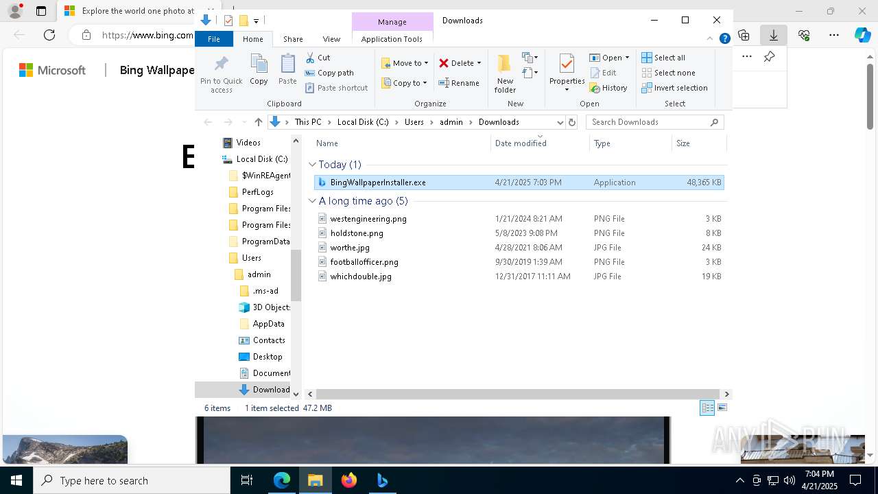
Task: Click the Windows Start button
Action: [16, 480]
